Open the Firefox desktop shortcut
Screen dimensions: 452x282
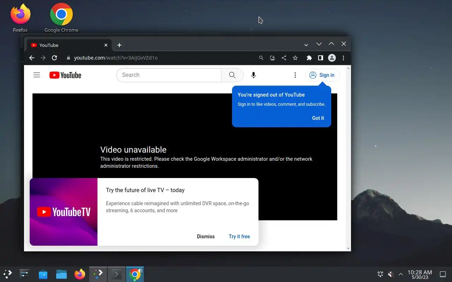coord(20,18)
